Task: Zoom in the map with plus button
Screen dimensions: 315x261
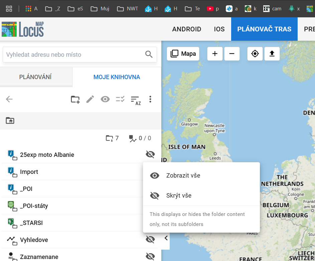Action: click(x=215, y=54)
